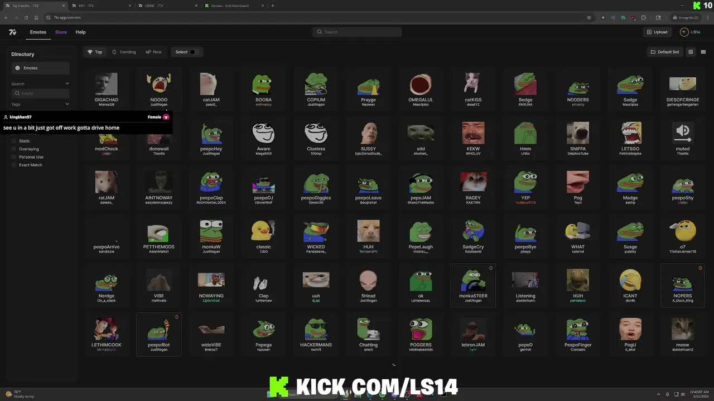This screenshot has height=401, width=714.
Task: Open a new browser tab
Action: point(272,6)
